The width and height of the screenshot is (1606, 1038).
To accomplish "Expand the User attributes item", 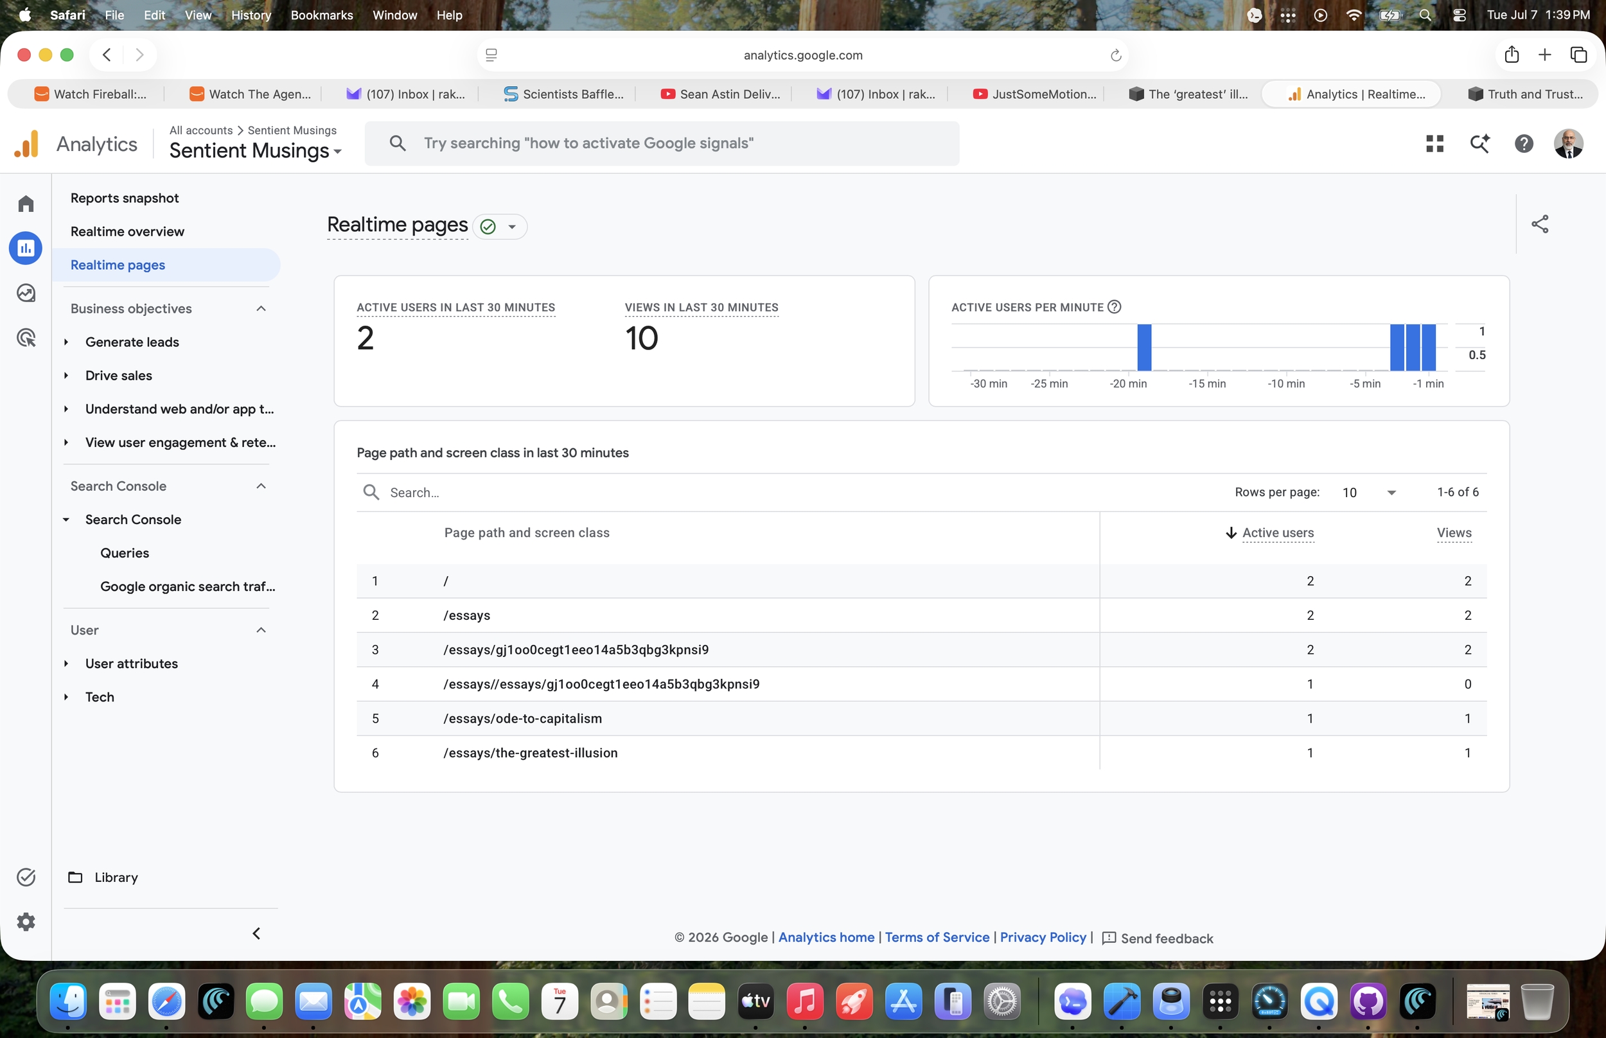I will 66,664.
